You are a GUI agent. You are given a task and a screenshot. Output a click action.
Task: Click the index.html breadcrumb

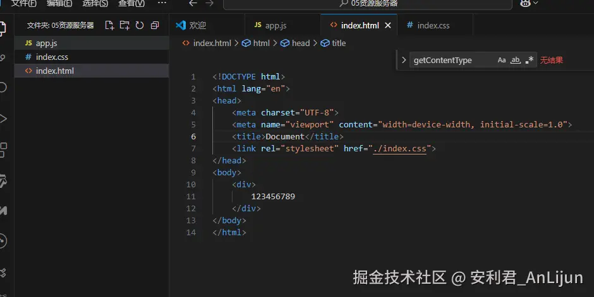207,43
